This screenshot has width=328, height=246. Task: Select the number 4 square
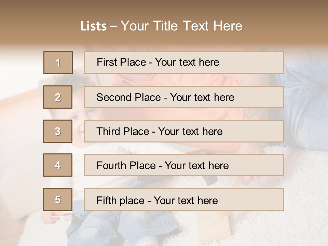[x=58, y=165]
